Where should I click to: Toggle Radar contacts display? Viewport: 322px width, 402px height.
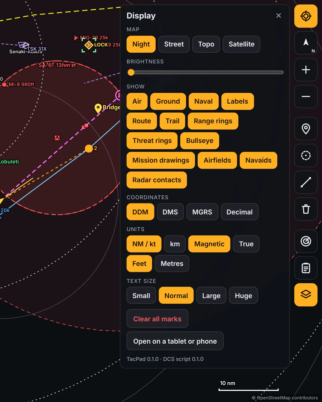pos(157,180)
